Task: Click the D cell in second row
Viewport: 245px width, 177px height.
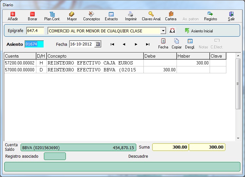Action: 41,70
